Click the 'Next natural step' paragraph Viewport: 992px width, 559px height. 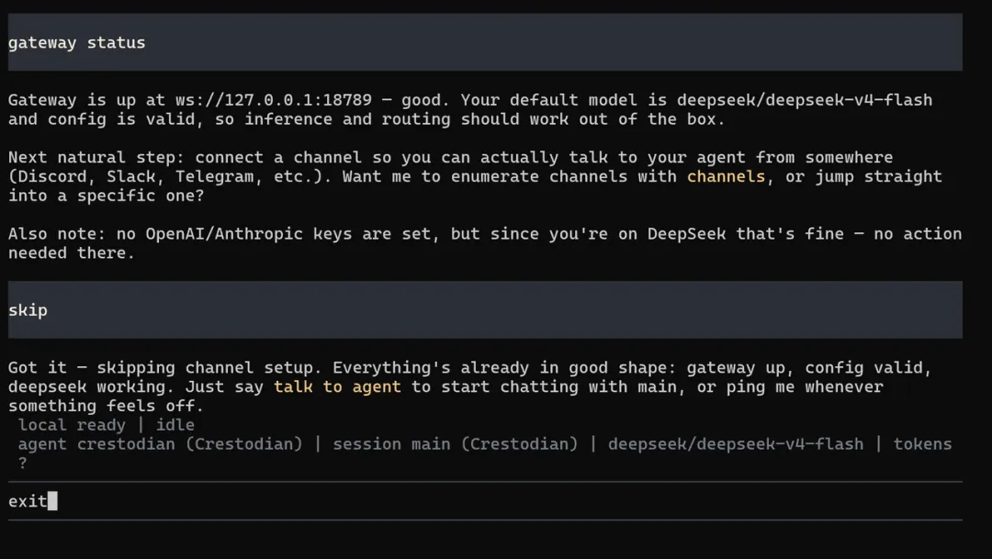(475, 176)
